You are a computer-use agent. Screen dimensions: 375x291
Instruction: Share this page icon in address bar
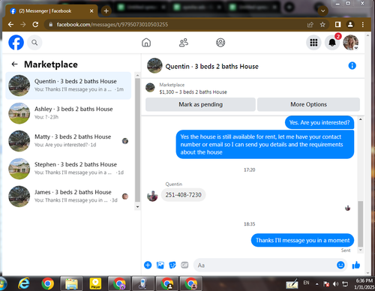point(310,25)
